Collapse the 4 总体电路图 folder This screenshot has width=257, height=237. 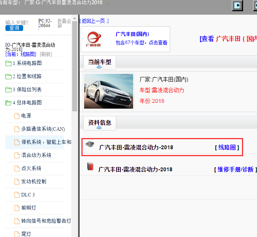pyautogui.click(x=27, y=103)
